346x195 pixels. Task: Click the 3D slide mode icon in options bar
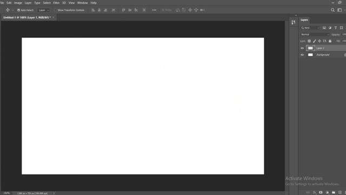tap(196, 10)
